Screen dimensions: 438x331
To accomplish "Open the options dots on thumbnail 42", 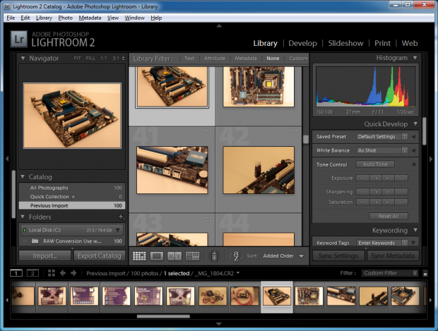I will click(x=294, y=131).
